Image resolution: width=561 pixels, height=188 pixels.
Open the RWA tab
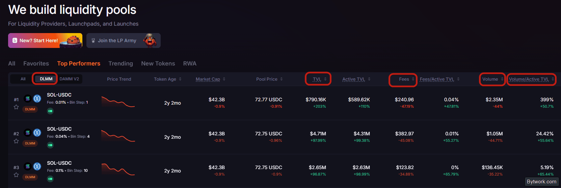(190, 63)
